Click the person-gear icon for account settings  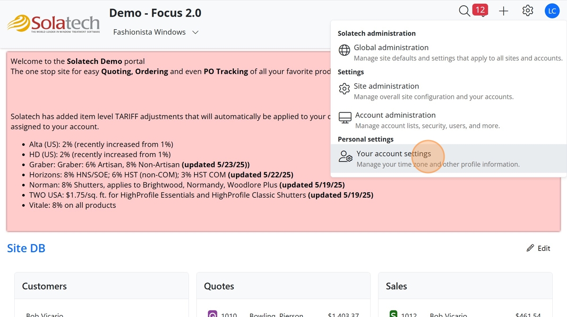pos(346,156)
